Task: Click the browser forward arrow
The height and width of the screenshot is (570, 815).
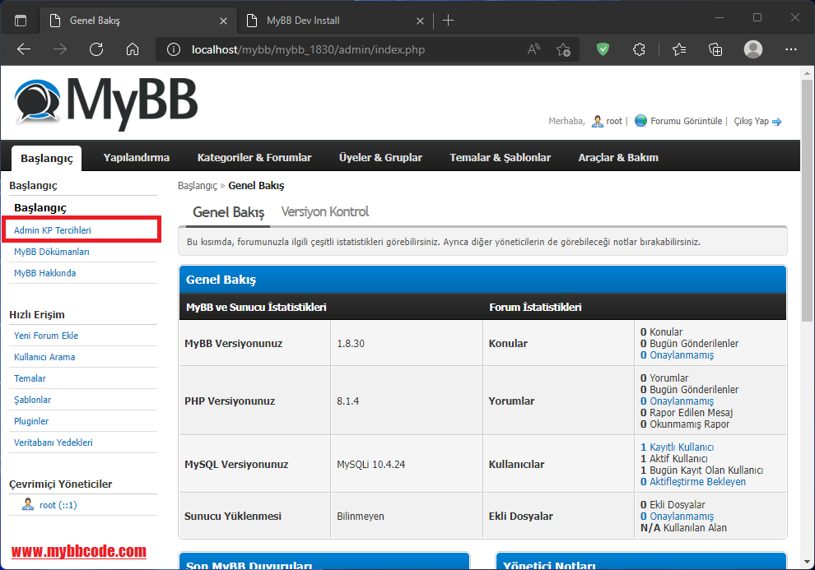Action: click(x=60, y=49)
